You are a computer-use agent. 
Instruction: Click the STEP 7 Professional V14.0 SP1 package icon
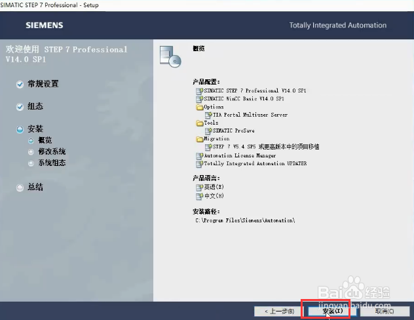click(200, 91)
